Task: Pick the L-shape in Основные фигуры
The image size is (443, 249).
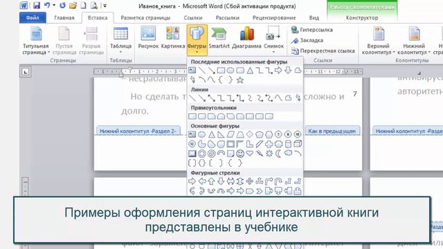Action: click(x=249, y=144)
